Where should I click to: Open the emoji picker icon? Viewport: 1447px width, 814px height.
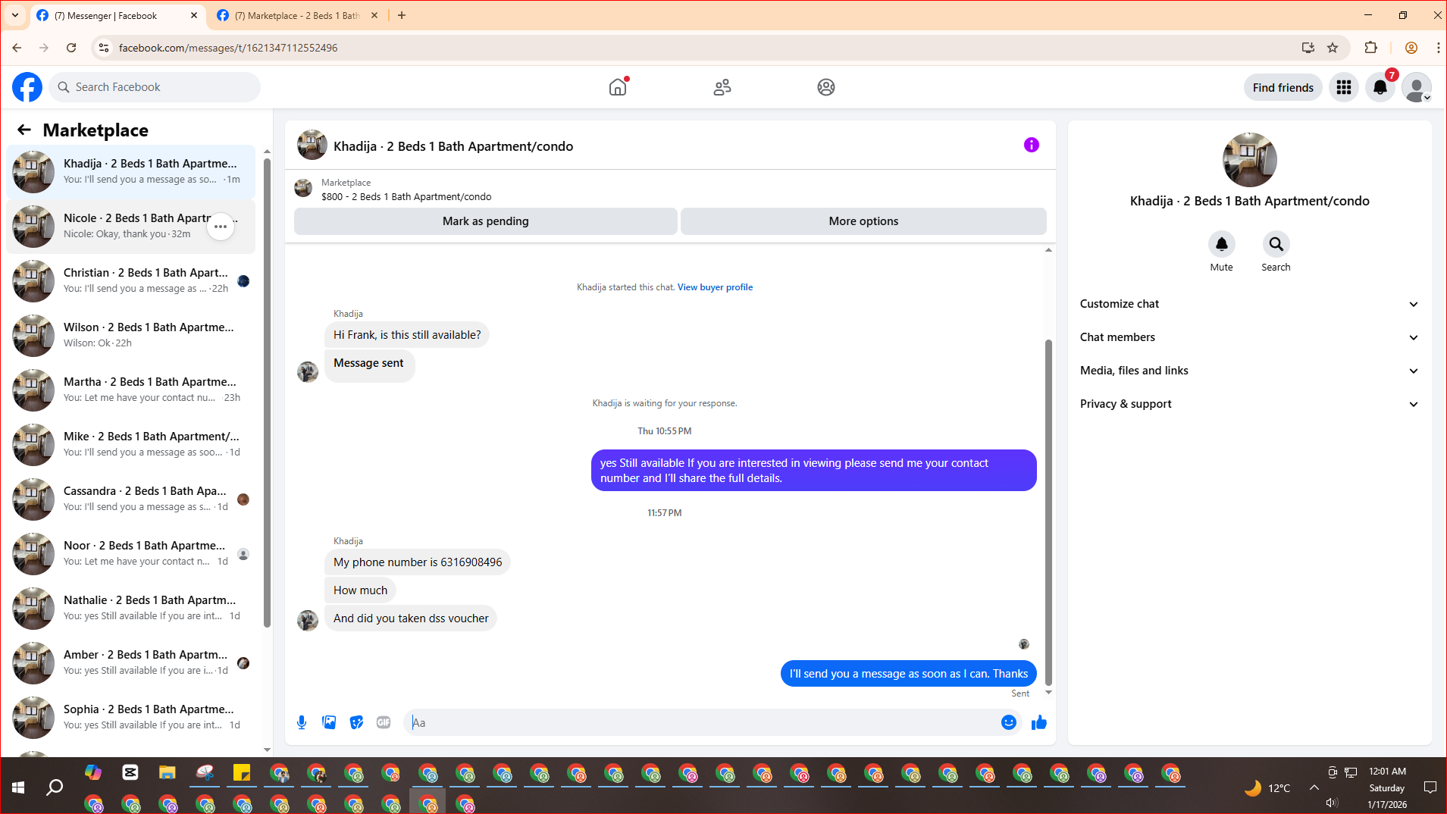[x=1008, y=722]
